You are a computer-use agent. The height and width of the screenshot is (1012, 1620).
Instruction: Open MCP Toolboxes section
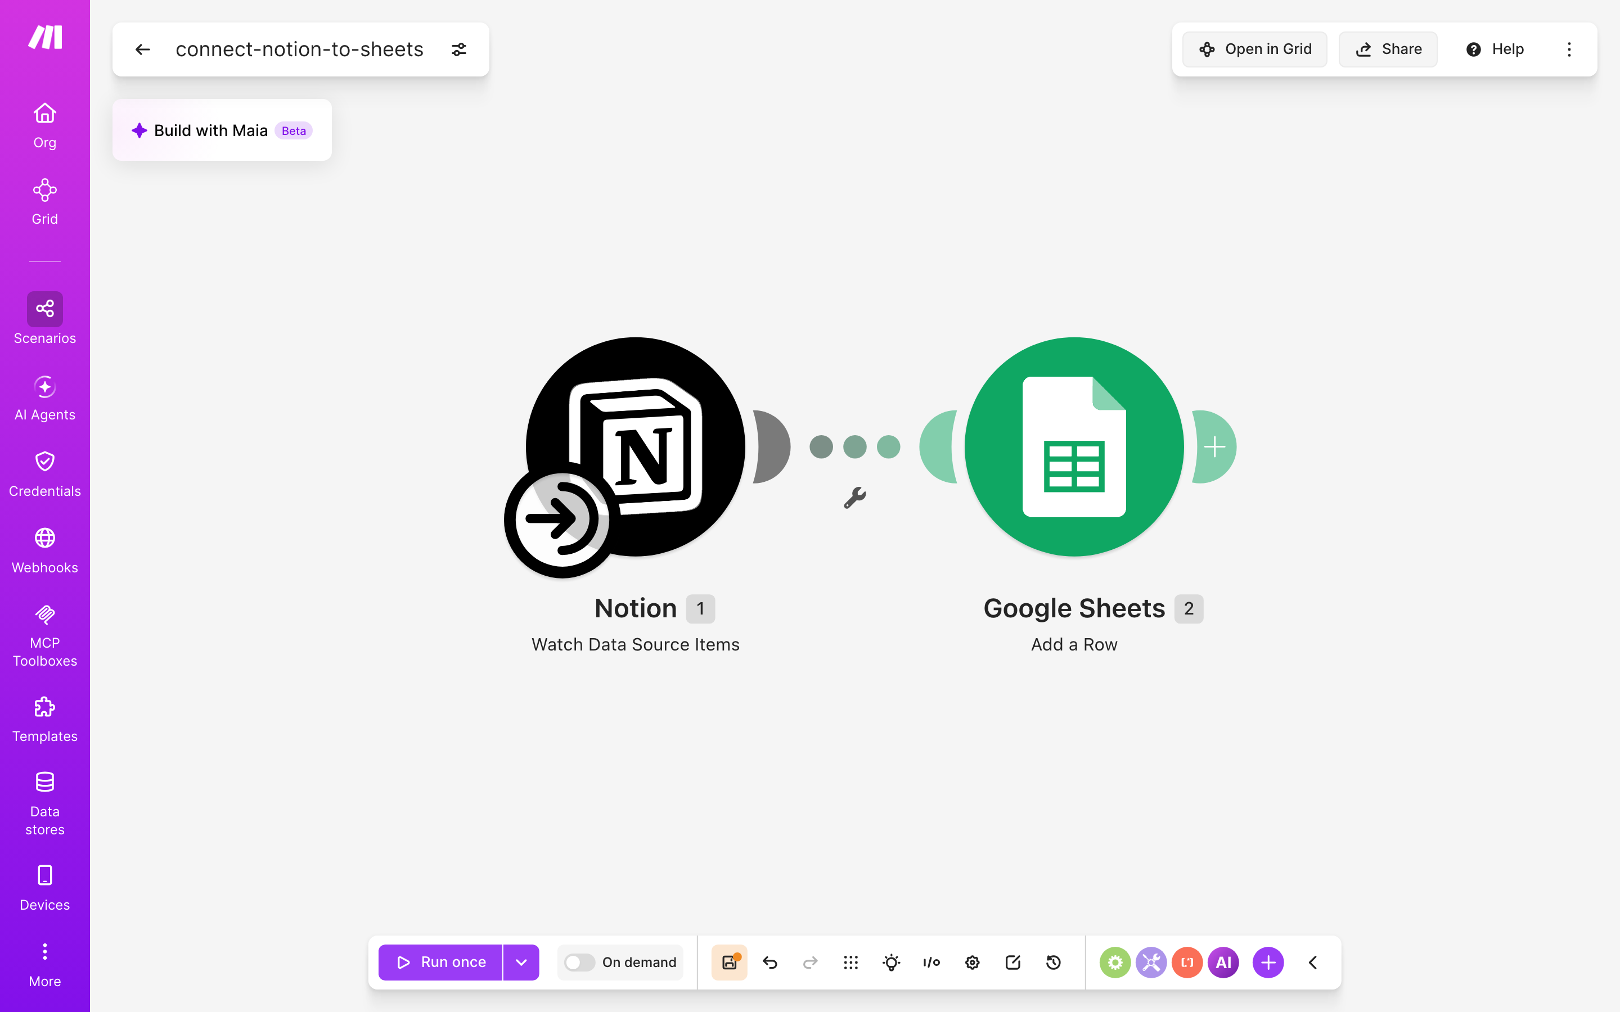[45, 635]
